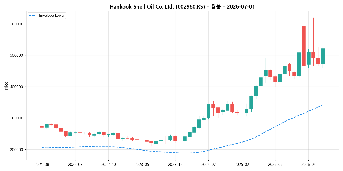Click the last green candle on the right
343x171 pixels.
[x=323, y=56]
